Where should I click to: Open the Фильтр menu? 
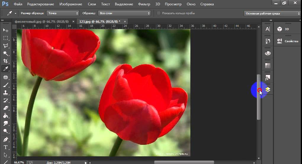(144, 4)
